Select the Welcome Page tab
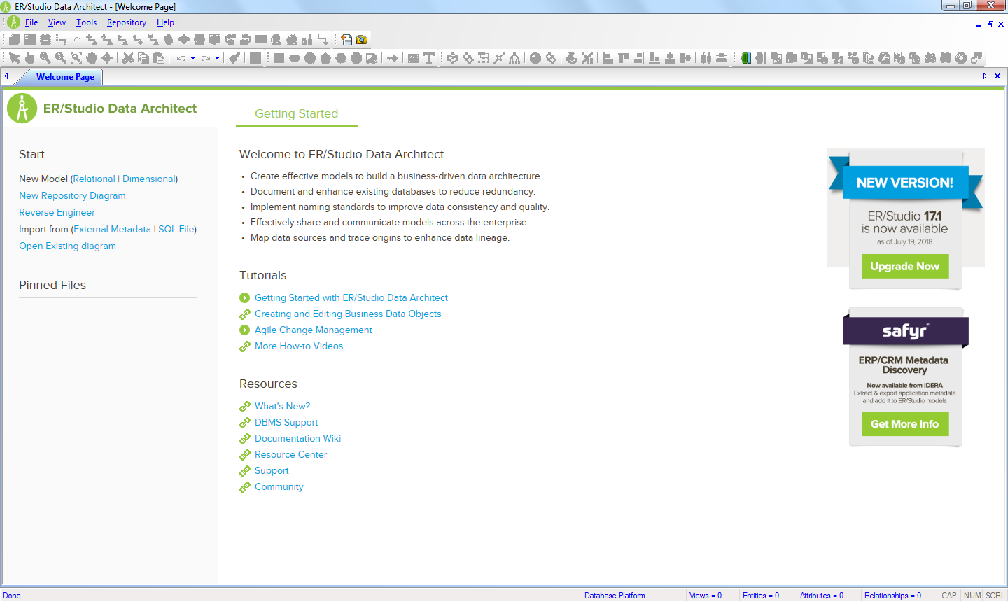Image resolution: width=1008 pixels, height=602 pixels. (x=65, y=77)
